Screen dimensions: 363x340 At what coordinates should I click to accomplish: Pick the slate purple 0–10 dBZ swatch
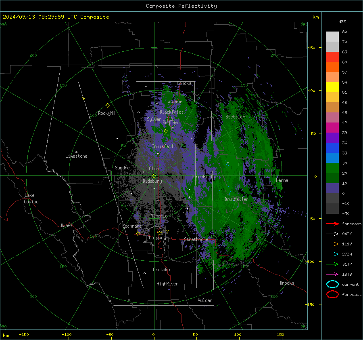(x=332, y=188)
